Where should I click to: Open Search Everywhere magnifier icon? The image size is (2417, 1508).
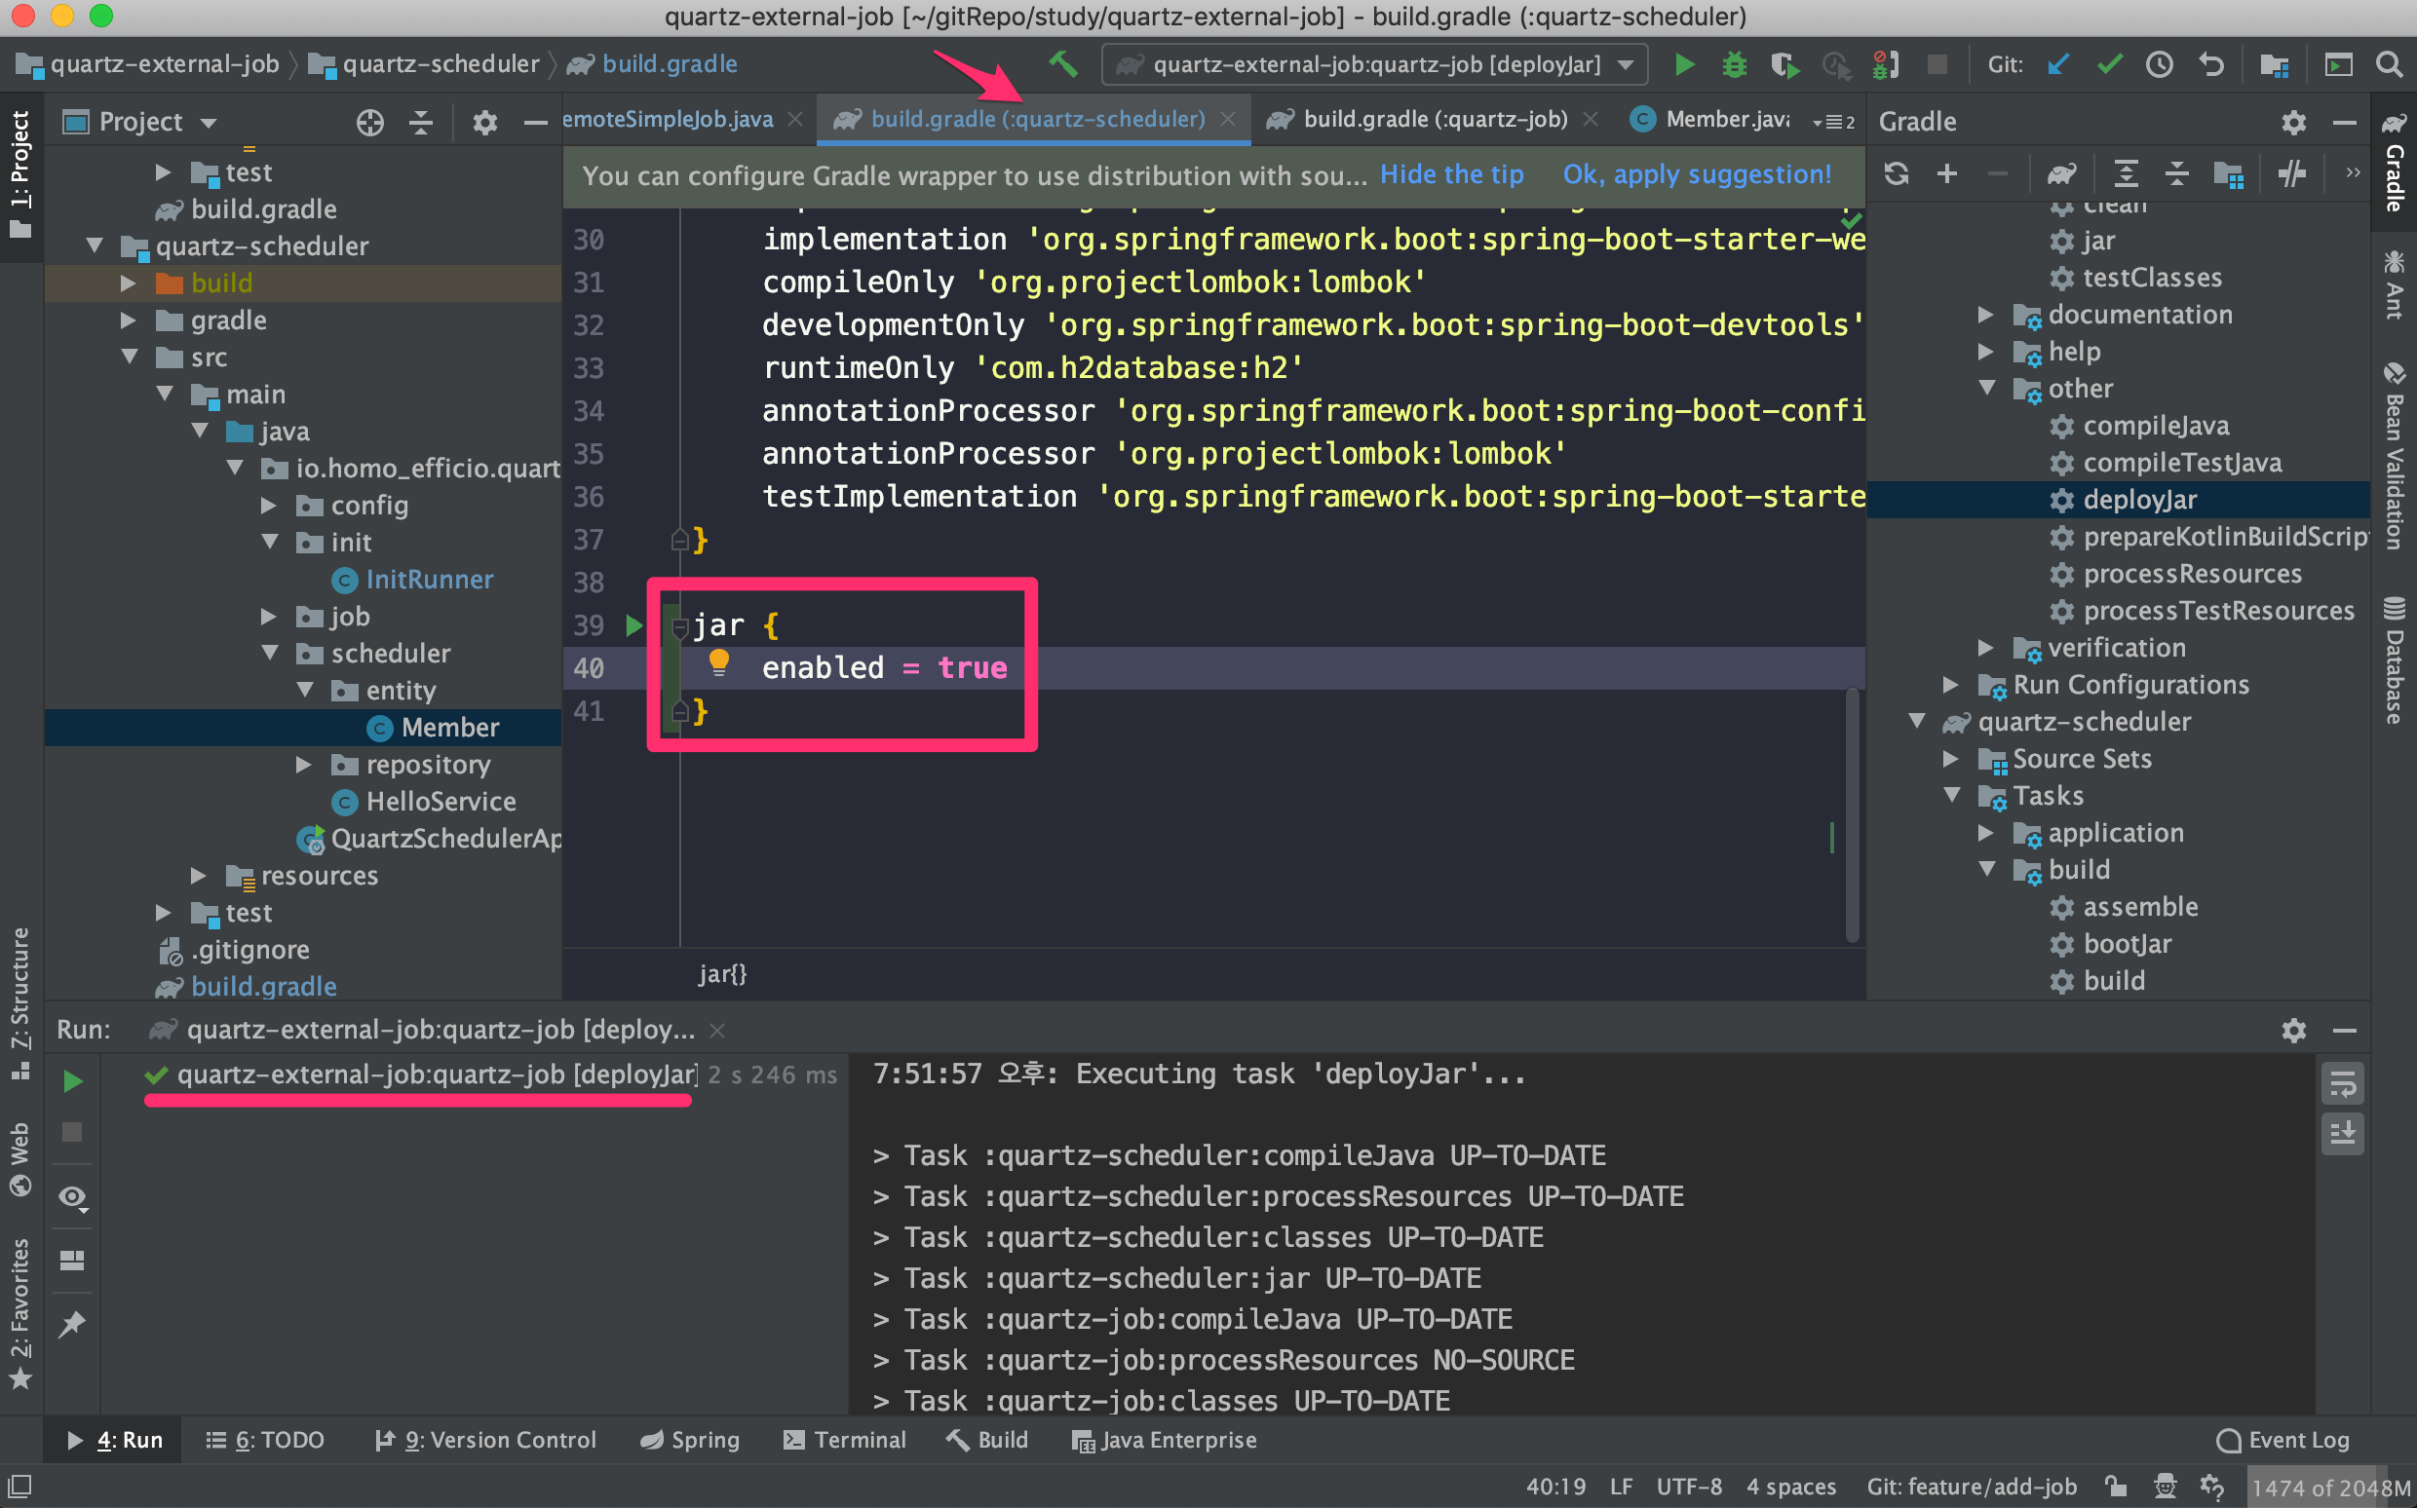coord(2389,65)
